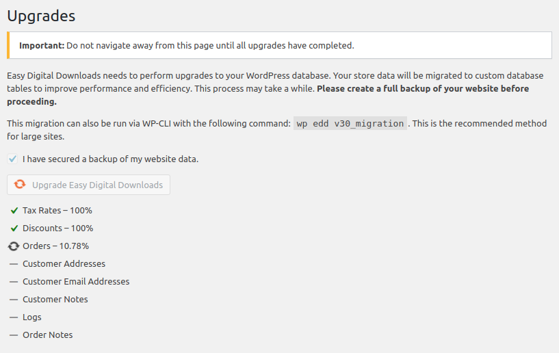Viewport: 559px width, 353px height.
Task: Click the Customer Email Addresses label
Action: 76,282
